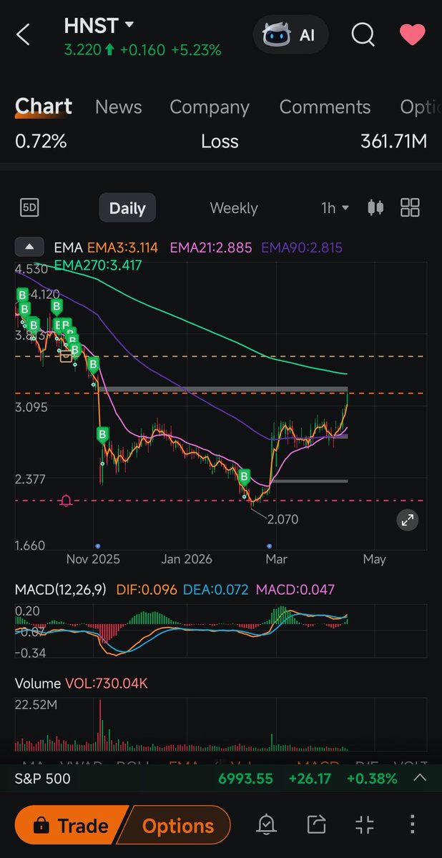The height and width of the screenshot is (858, 442).
Task: Tap the collapse arrows icon in bottom bar
Action: [x=365, y=825]
